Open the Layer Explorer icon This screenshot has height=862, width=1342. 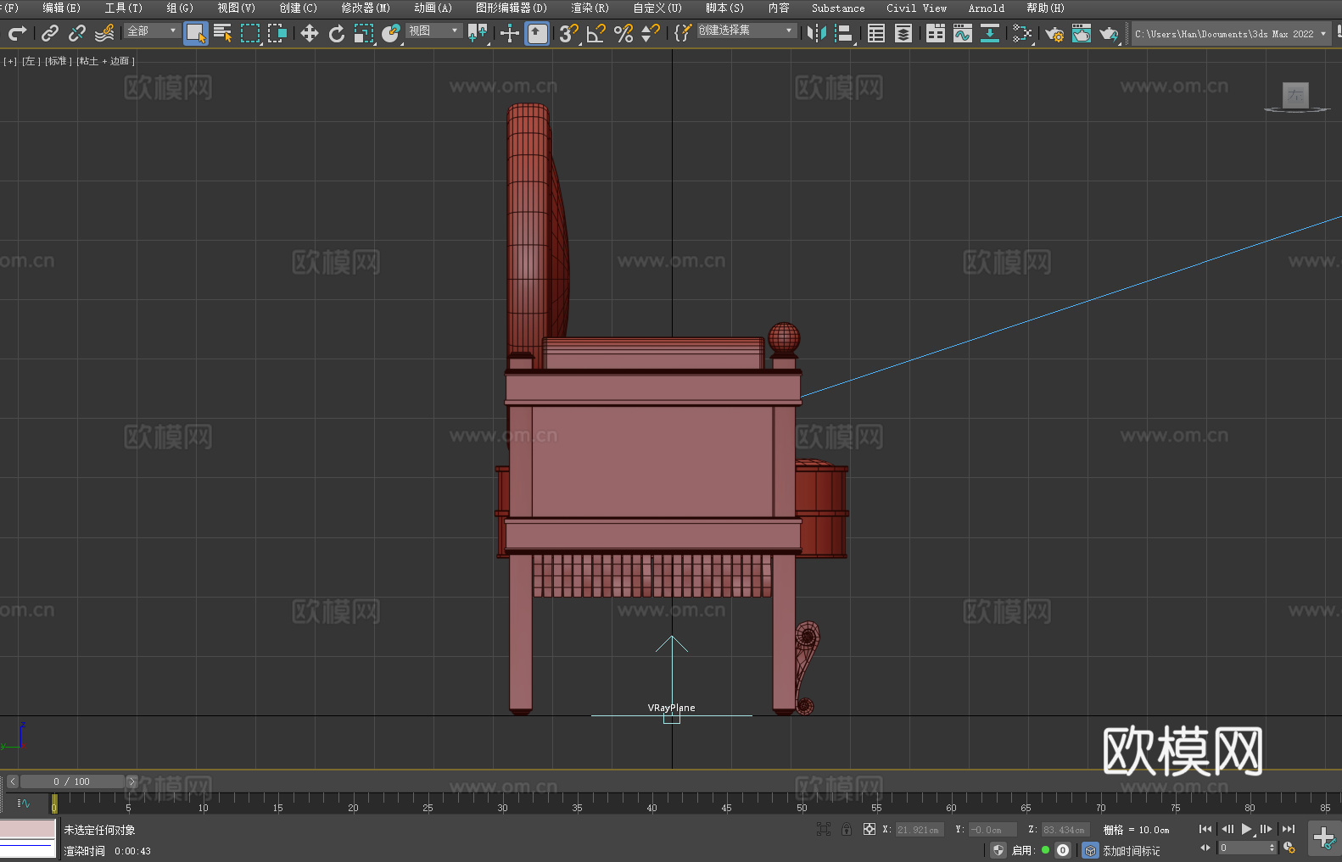point(903,33)
